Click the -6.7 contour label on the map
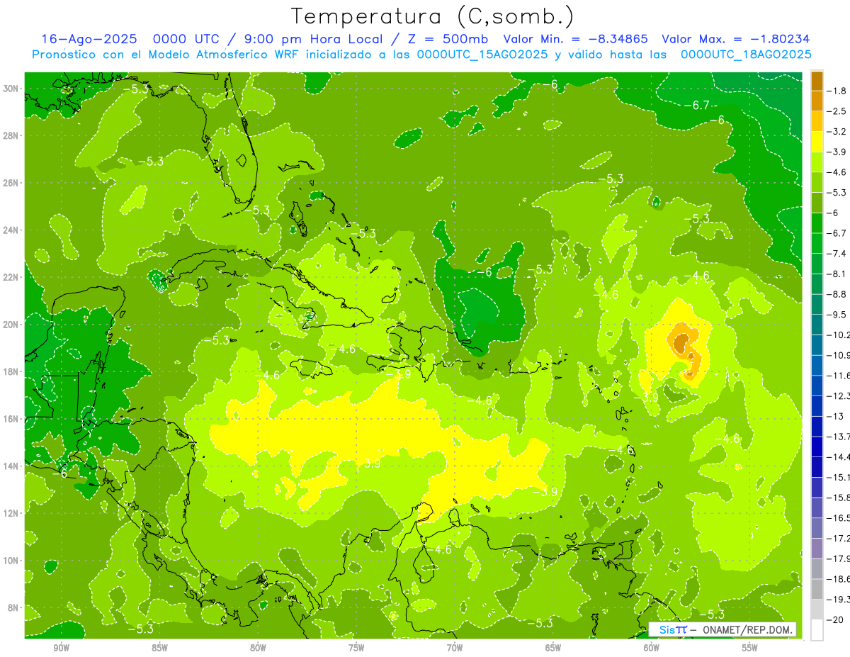Viewport: 850px width, 657px height. pos(697,106)
